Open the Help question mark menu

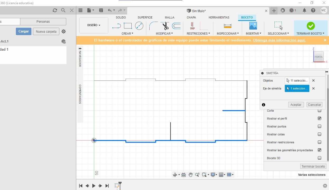(x=313, y=10)
